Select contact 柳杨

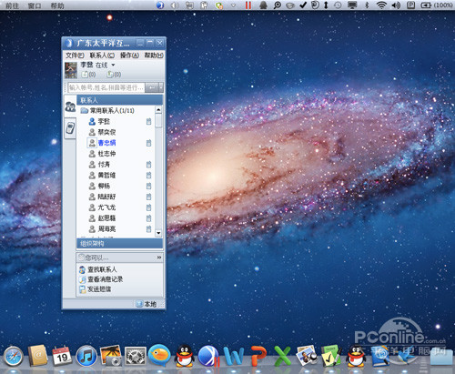point(104,186)
